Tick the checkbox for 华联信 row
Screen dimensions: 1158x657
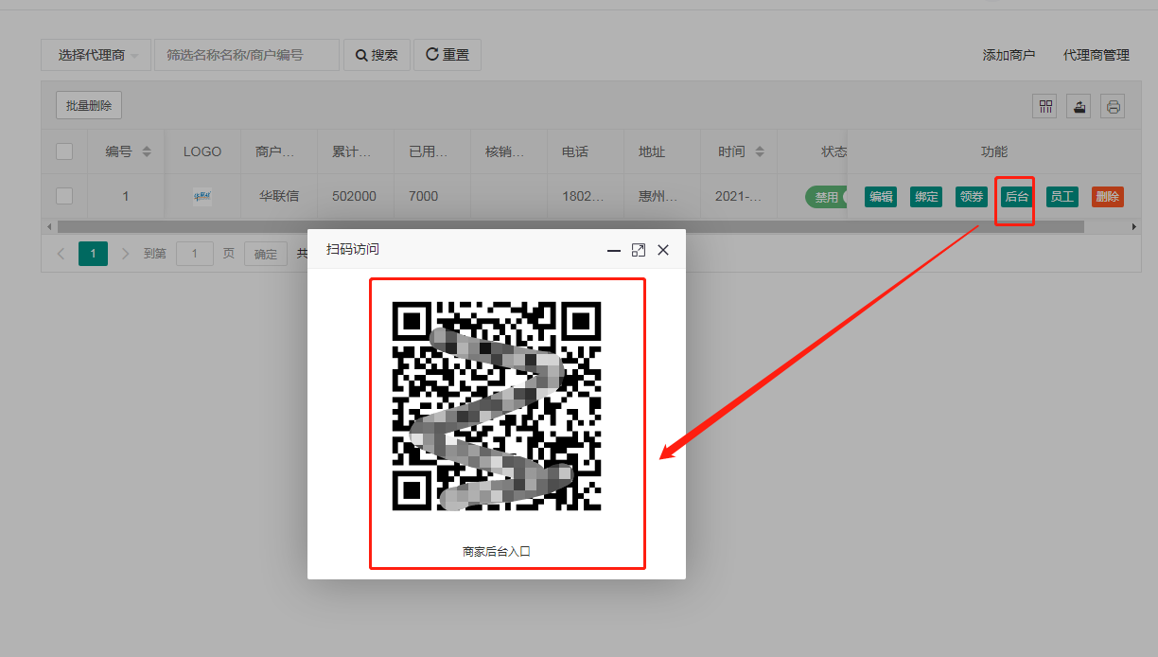click(64, 196)
